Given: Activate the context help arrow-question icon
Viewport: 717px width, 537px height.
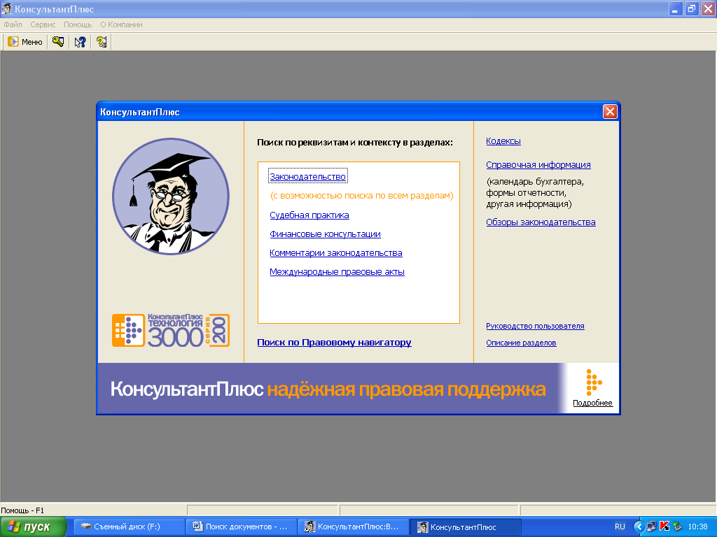Looking at the screenshot, I should pyautogui.click(x=80, y=42).
